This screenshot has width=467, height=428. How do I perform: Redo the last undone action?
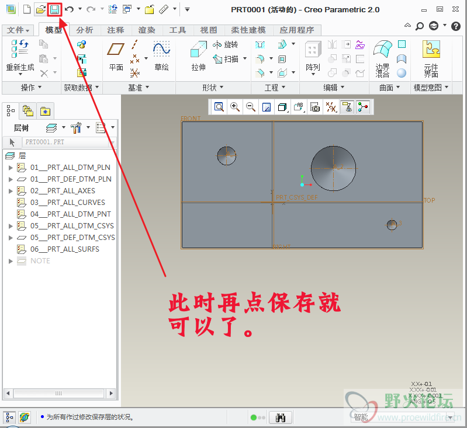(91, 9)
